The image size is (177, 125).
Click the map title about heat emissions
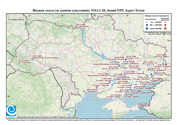tap(88, 11)
